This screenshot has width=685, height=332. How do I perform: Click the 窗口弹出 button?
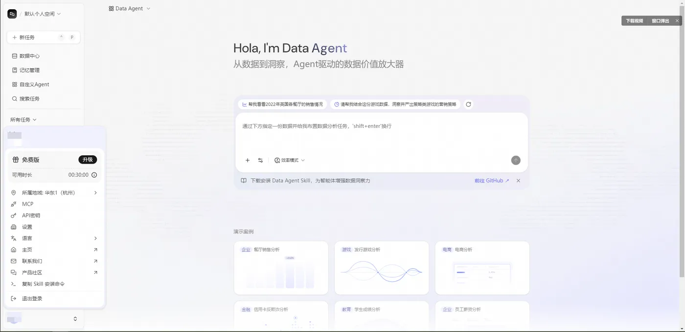click(x=660, y=21)
